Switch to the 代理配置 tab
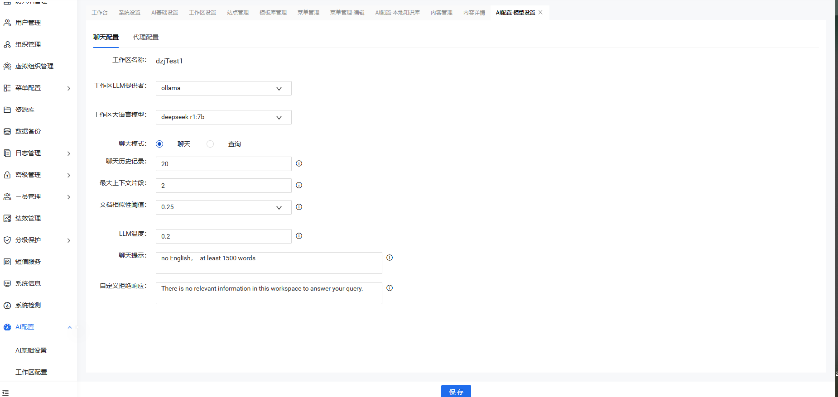The height and width of the screenshot is (397, 838). (146, 37)
